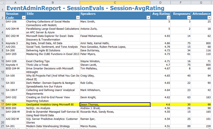Select the Big Data, Small Data, All Data cell

[x=53, y=43]
